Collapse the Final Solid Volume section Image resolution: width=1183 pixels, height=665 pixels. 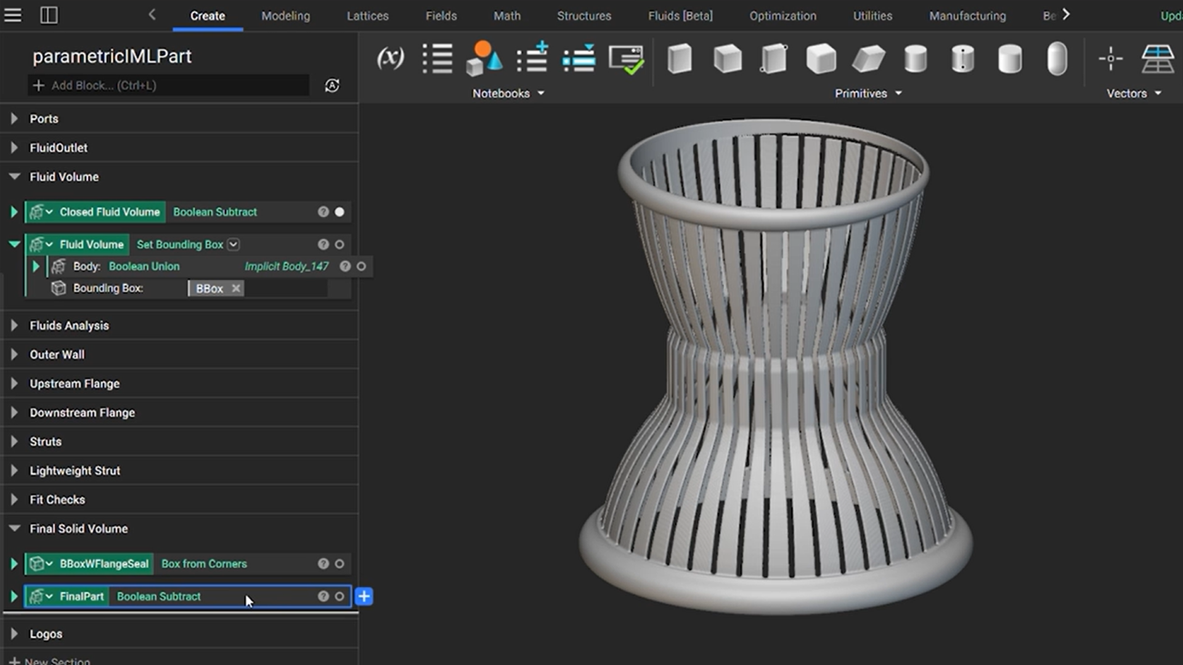coord(14,528)
